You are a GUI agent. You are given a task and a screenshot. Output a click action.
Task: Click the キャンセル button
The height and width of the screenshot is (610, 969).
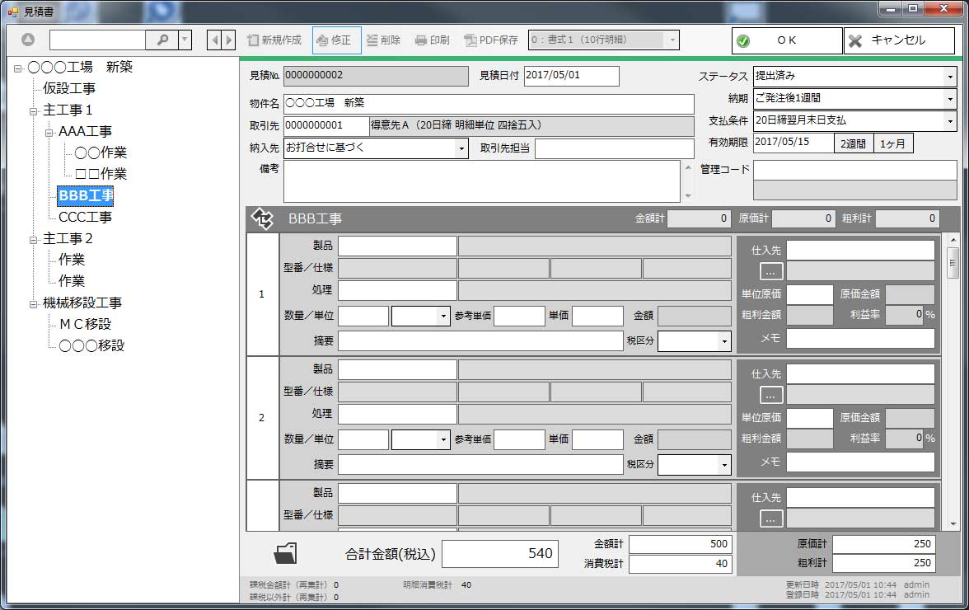coord(899,40)
